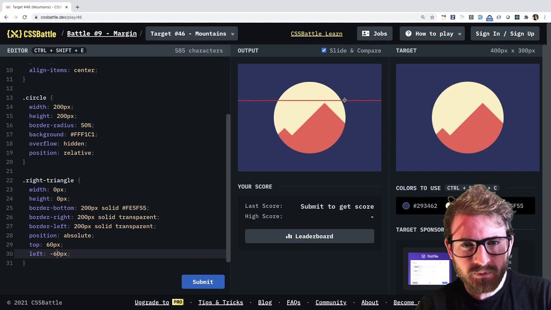Open the Tips & Tricks link
Viewport: 551px width, 310px height.
220,302
